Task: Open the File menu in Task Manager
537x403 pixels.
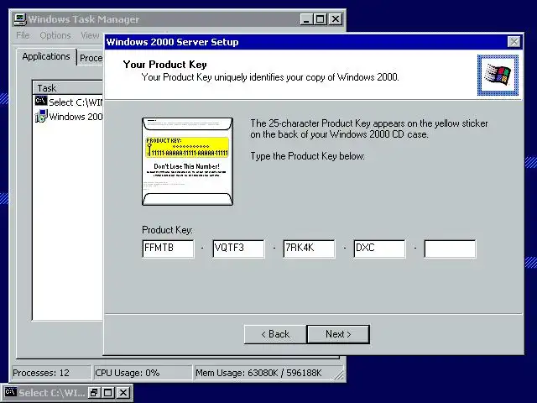Action: pyautogui.click(x=23, y=35)
